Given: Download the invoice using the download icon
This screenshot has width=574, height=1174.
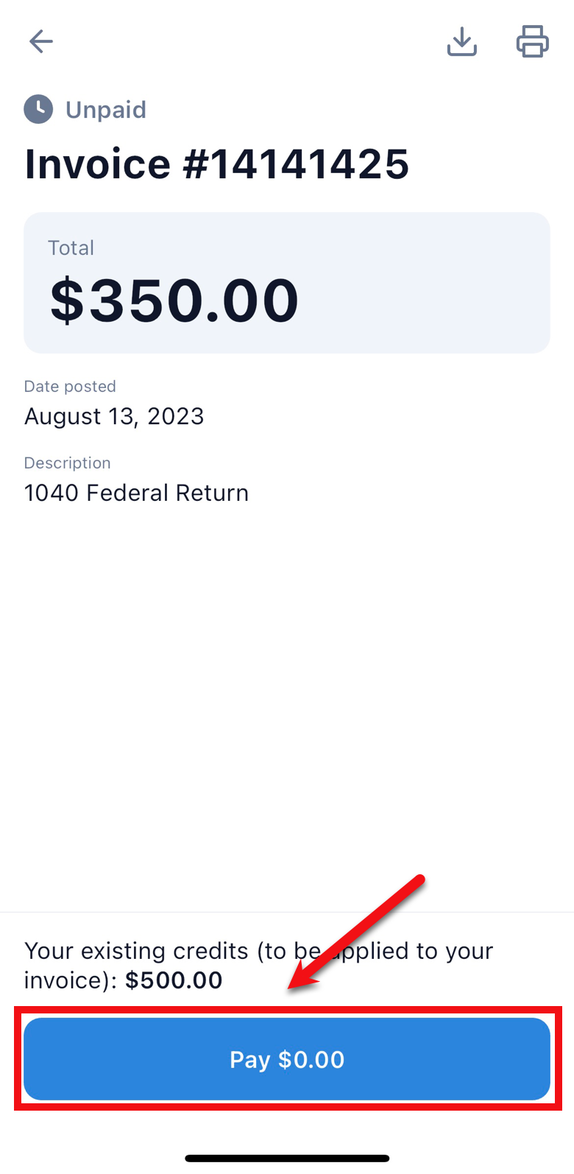Looking at the screenshot, I should tap(462, 41).
